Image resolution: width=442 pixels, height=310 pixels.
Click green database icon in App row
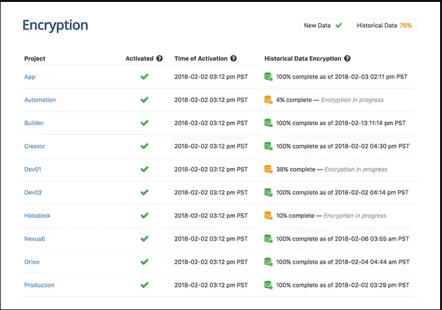(268, 77)
